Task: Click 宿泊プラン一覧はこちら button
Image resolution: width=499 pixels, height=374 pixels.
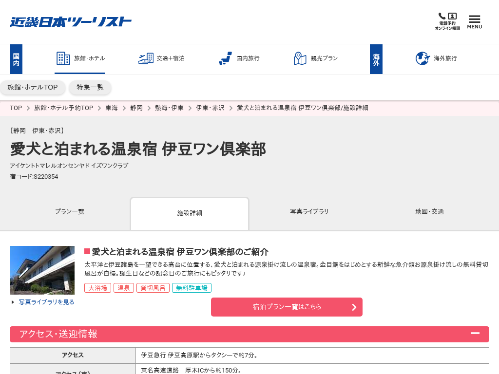Action: tap(287, 307)
